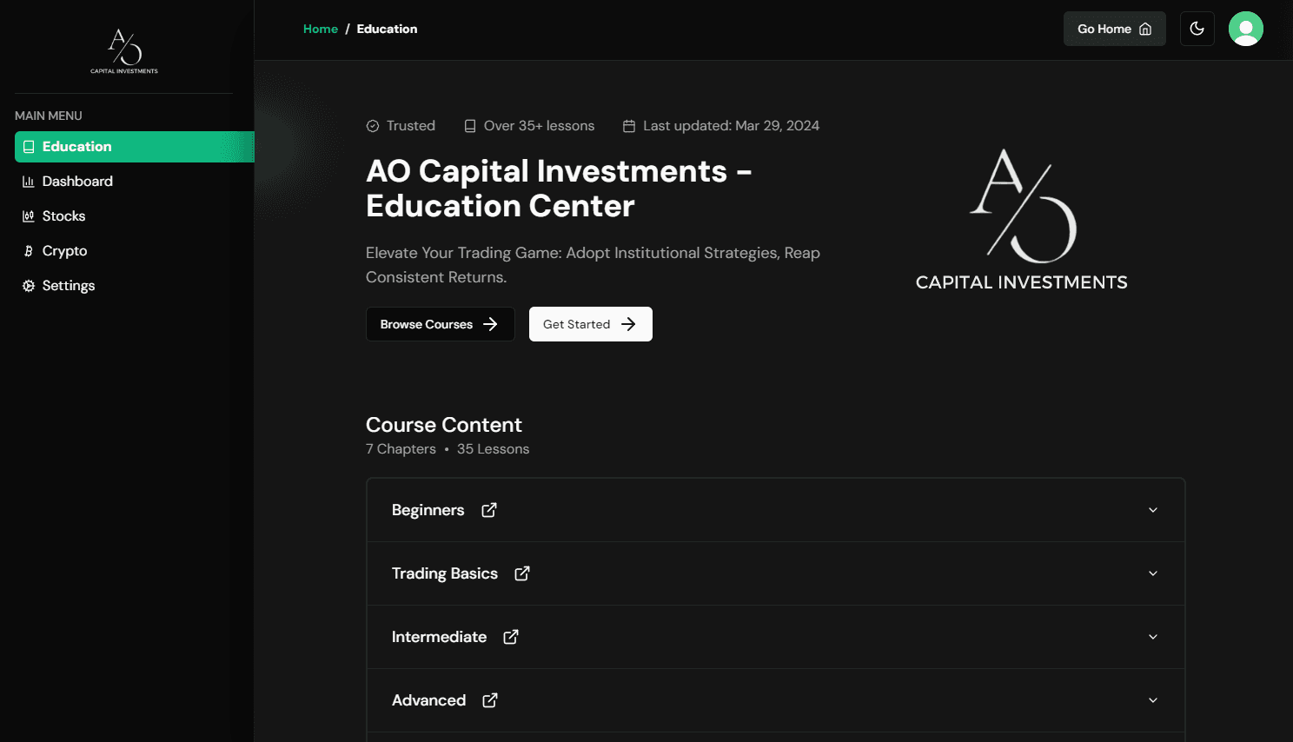Click the Settings gear icon in the sidebar

click(x=29, y=286)
